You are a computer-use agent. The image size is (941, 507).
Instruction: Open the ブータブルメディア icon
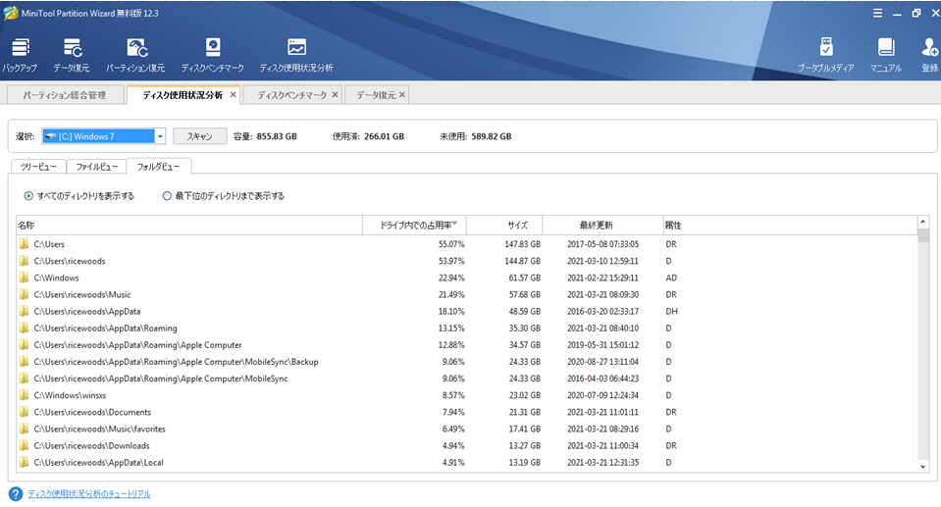[826, 55]
